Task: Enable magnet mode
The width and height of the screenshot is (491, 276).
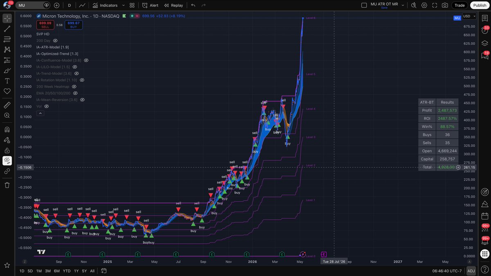Action: coord(7,130)
